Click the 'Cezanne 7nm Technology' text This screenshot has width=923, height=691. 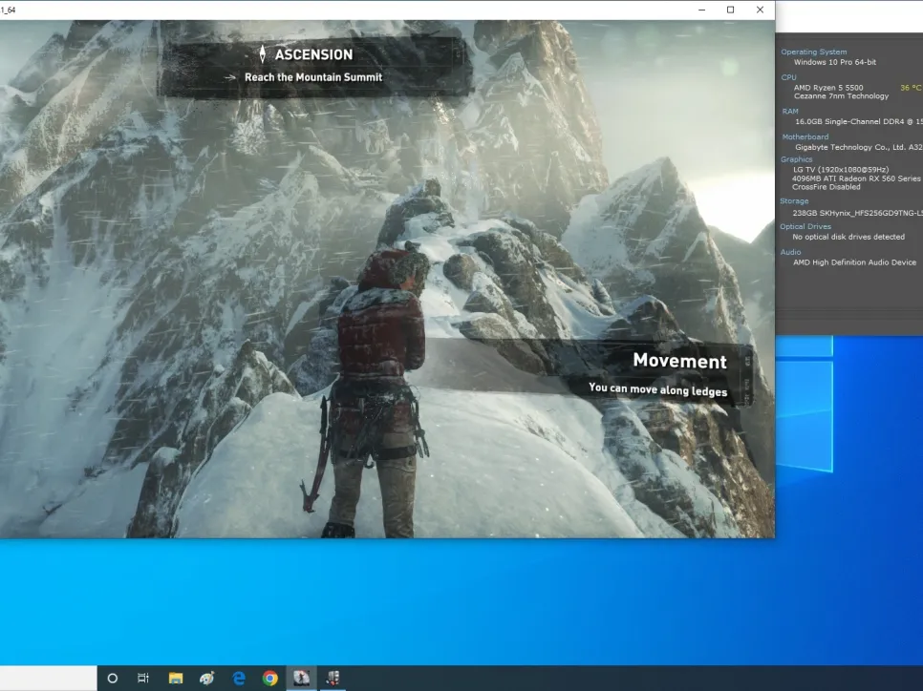[x=841, y=95]
